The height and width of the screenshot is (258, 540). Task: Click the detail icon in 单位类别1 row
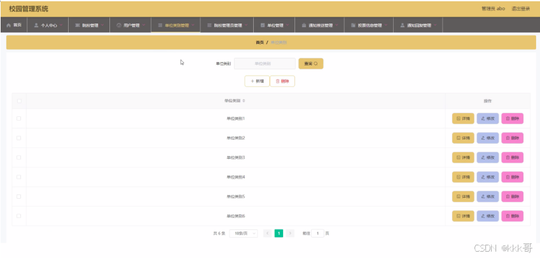click(459, 119)
